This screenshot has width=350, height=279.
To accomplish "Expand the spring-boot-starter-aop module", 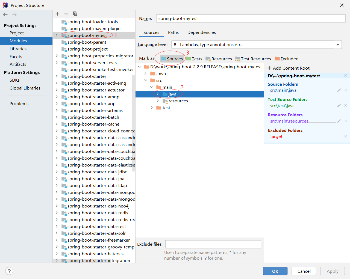I will (57, 104).
